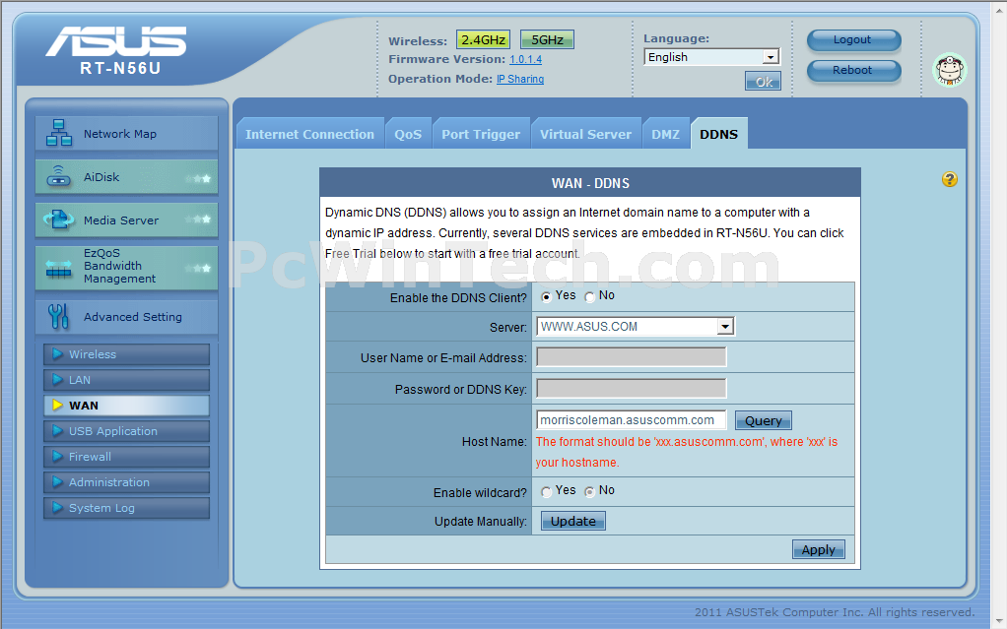Toggle the 5GHz wireless band
The width and height of the screenshot is (1007, 629).
[547, 39]
